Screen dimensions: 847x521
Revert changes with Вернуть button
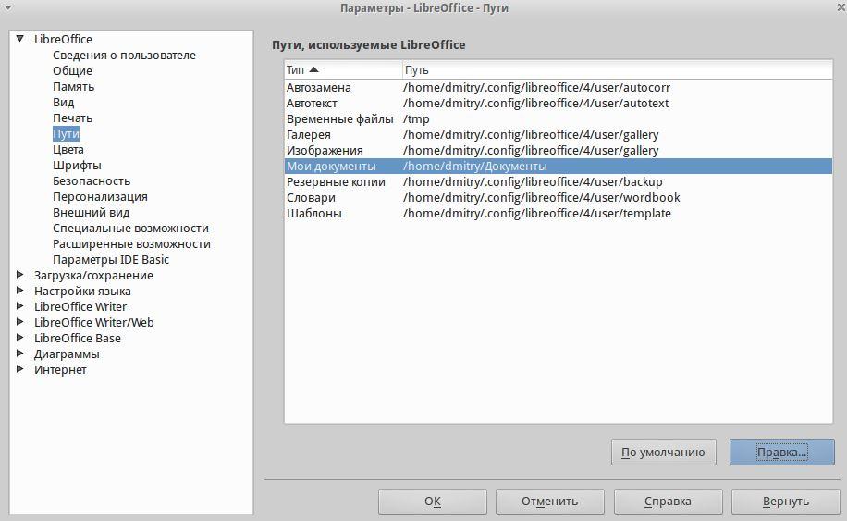785,501
